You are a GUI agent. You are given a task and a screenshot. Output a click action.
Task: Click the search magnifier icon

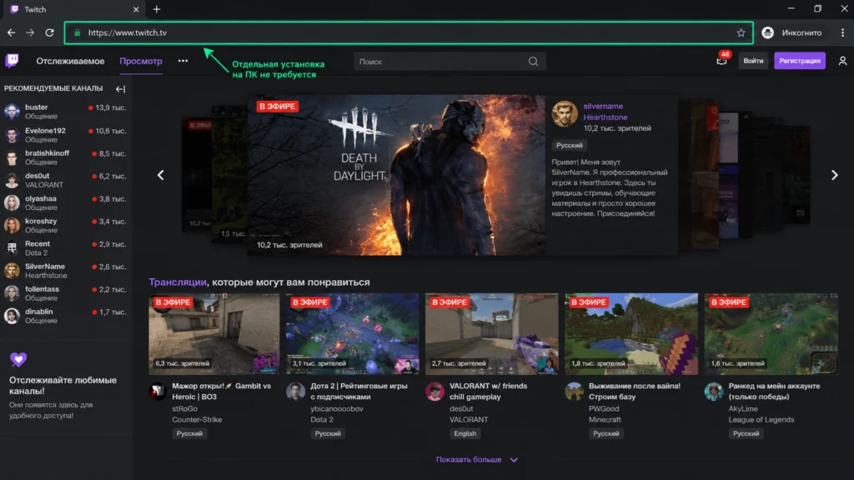[533, 62]
